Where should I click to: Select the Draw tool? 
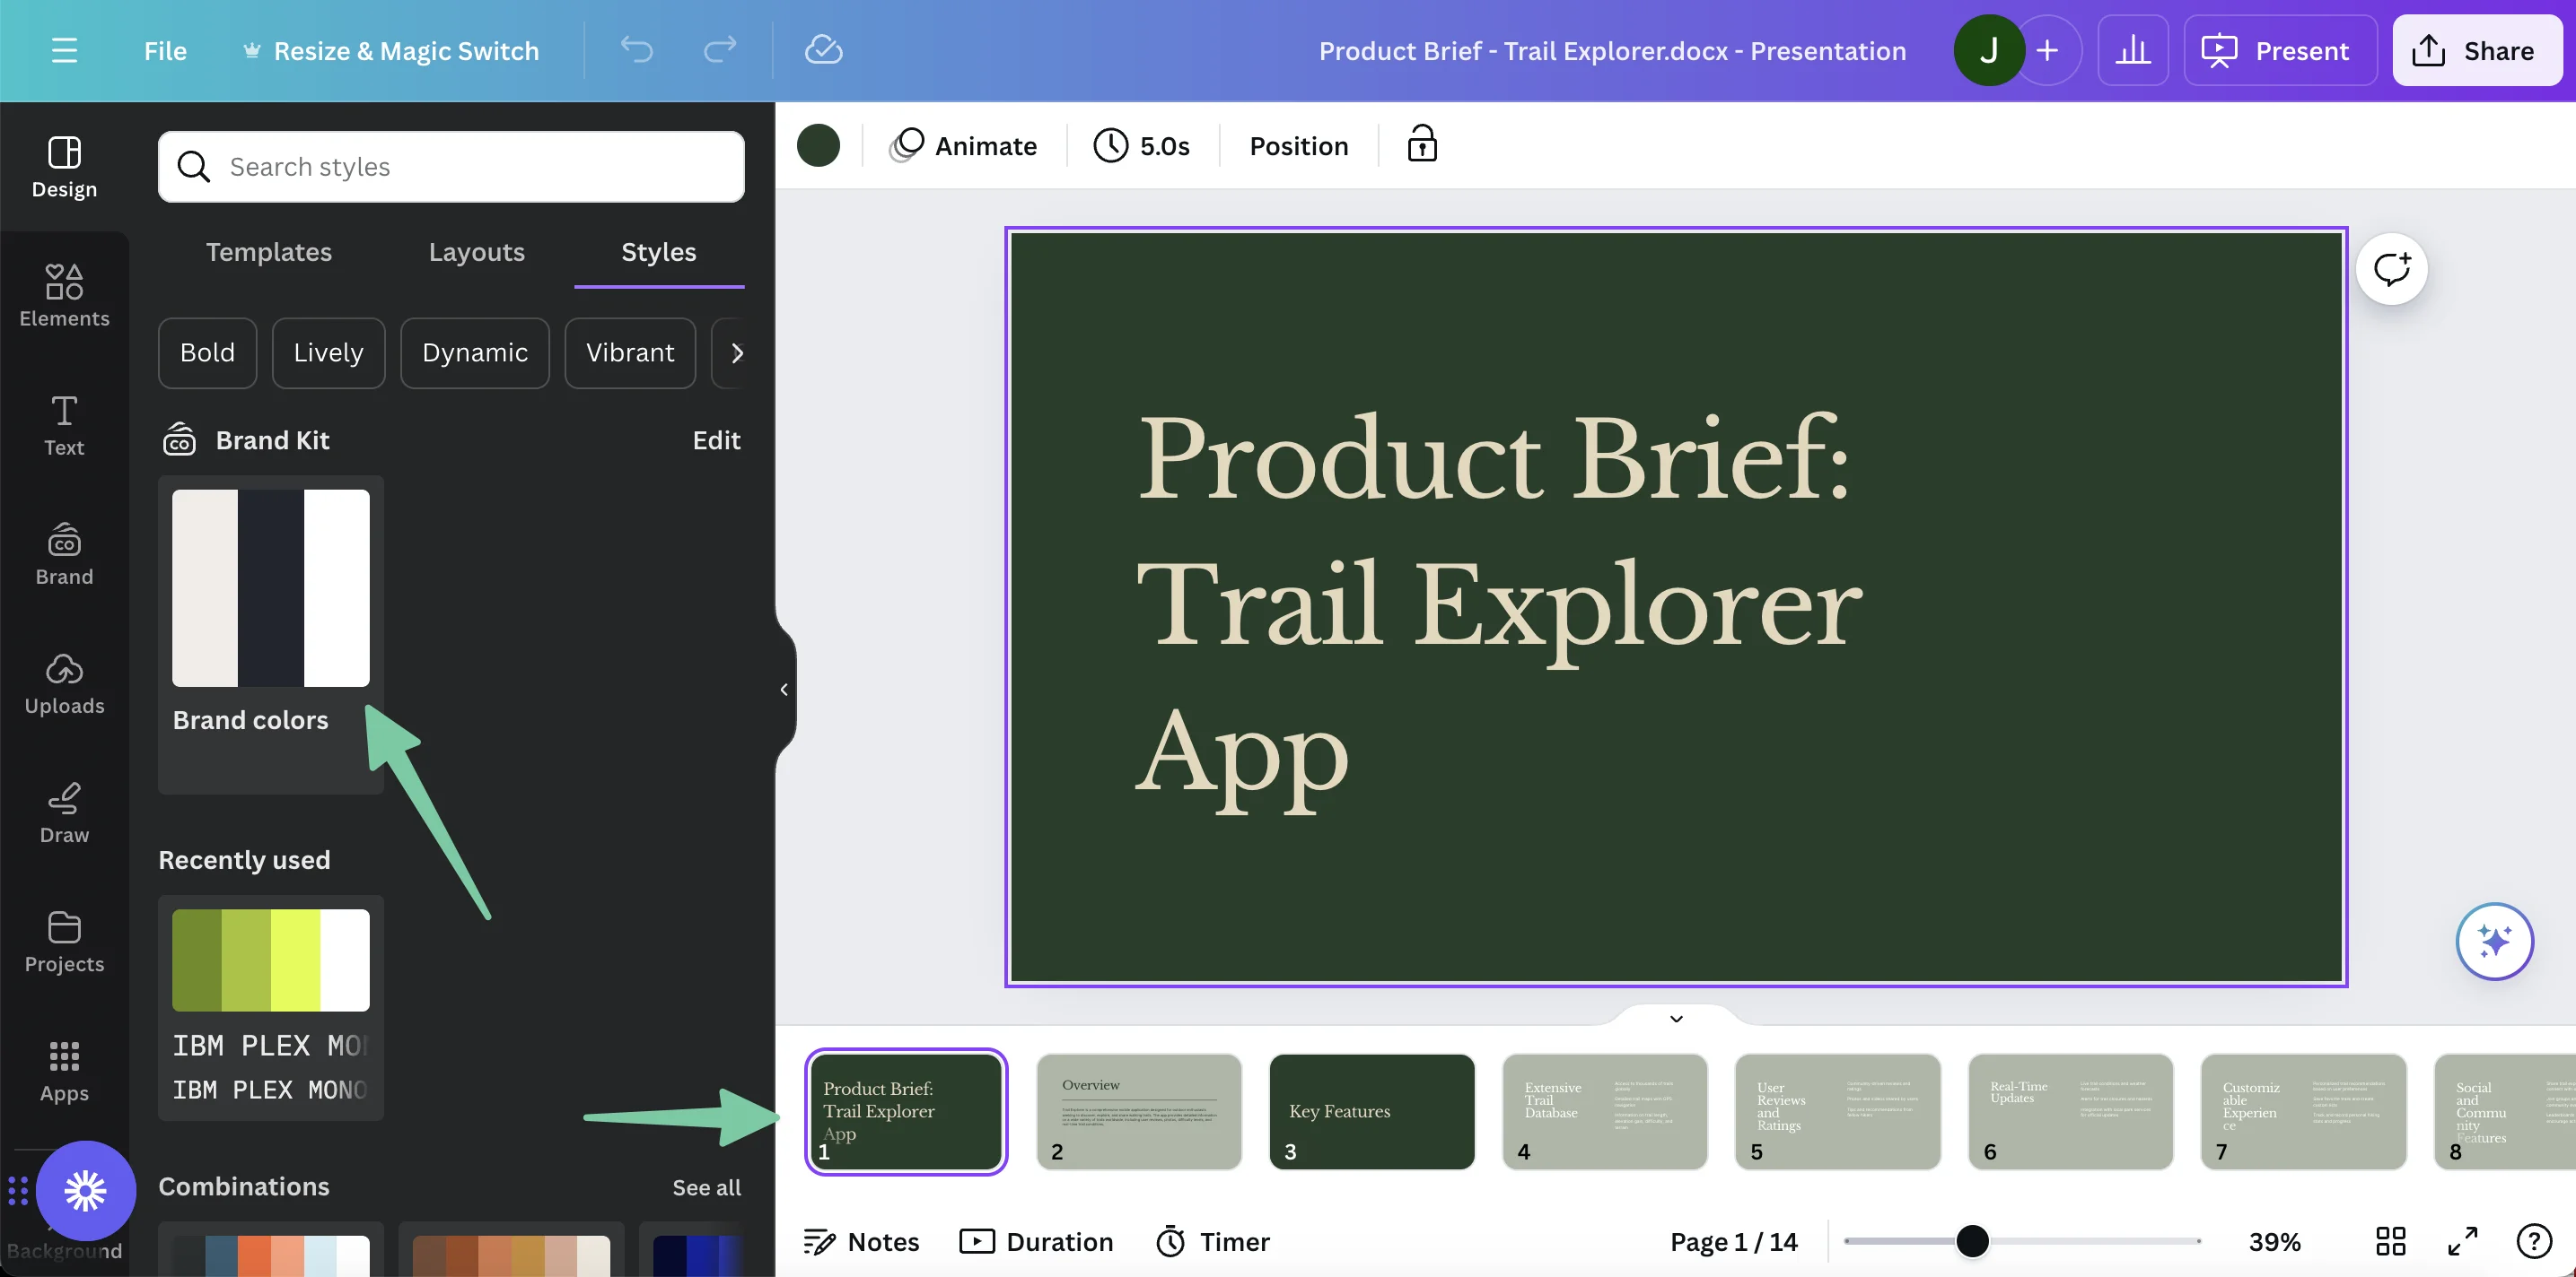point(63,812)
